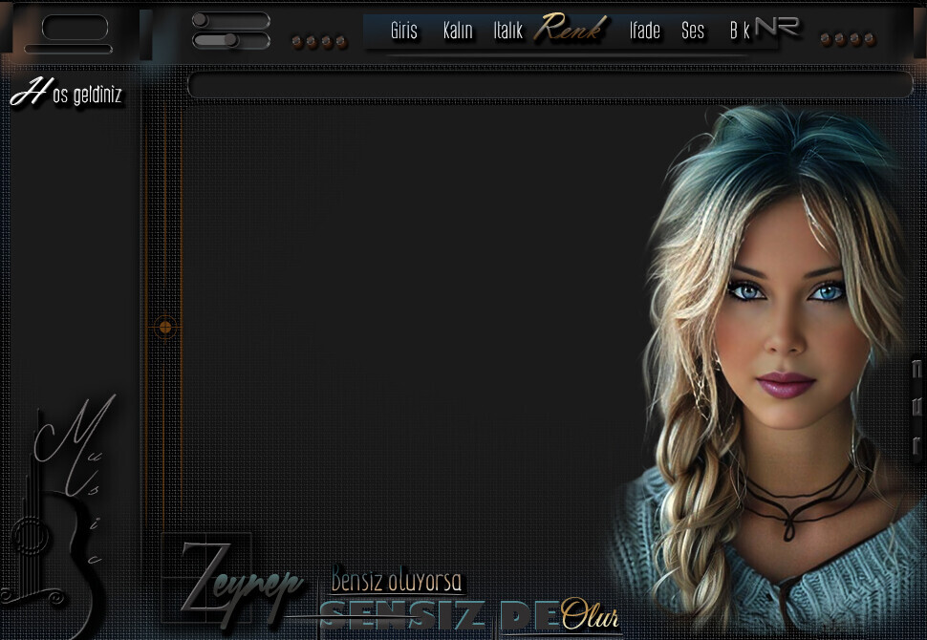Toggle Kalın bold text formatting
This screenshot has height=640, width=927.
point(458,32)
